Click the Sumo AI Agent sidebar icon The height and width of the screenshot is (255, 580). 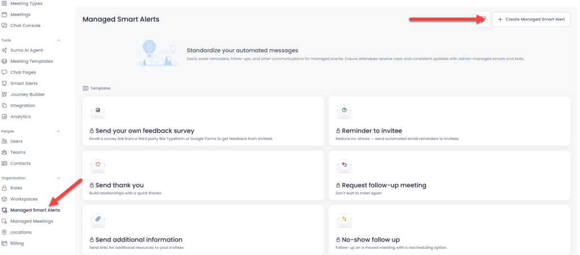pyautogui.click(x=5, y=50)
